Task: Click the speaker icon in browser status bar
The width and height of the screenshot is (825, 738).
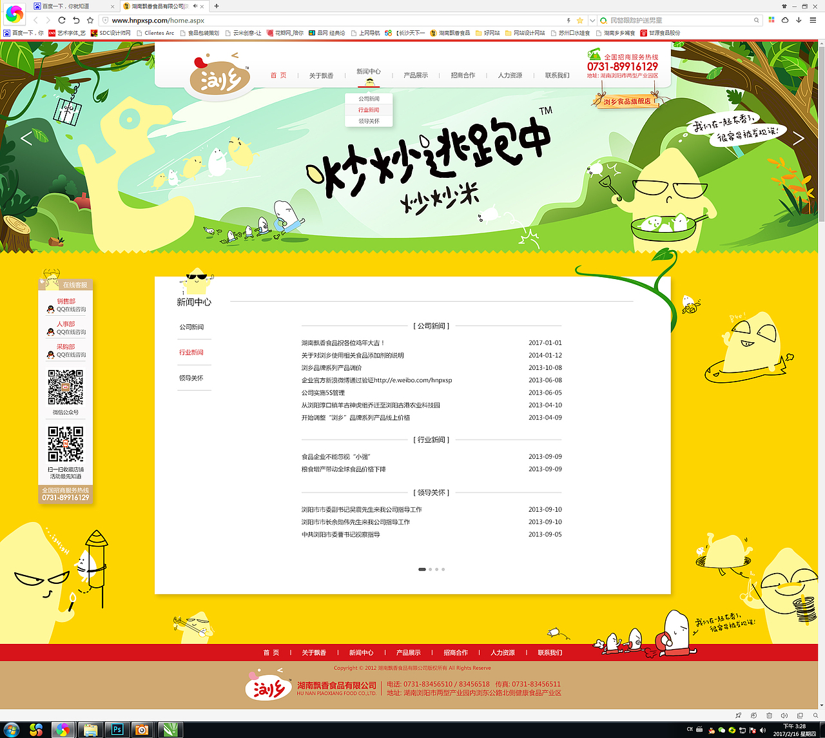Action: coord(784,715)
